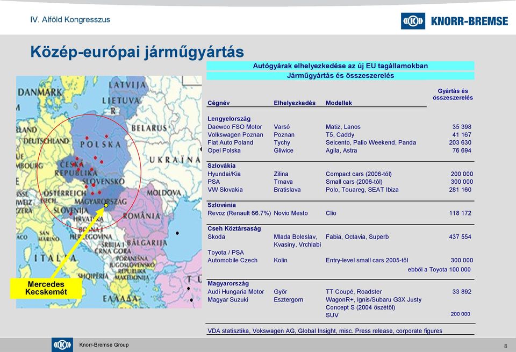Select the production figure 33 892
Viewport: 516px width, 352px height.
click(x=462, y=292)
